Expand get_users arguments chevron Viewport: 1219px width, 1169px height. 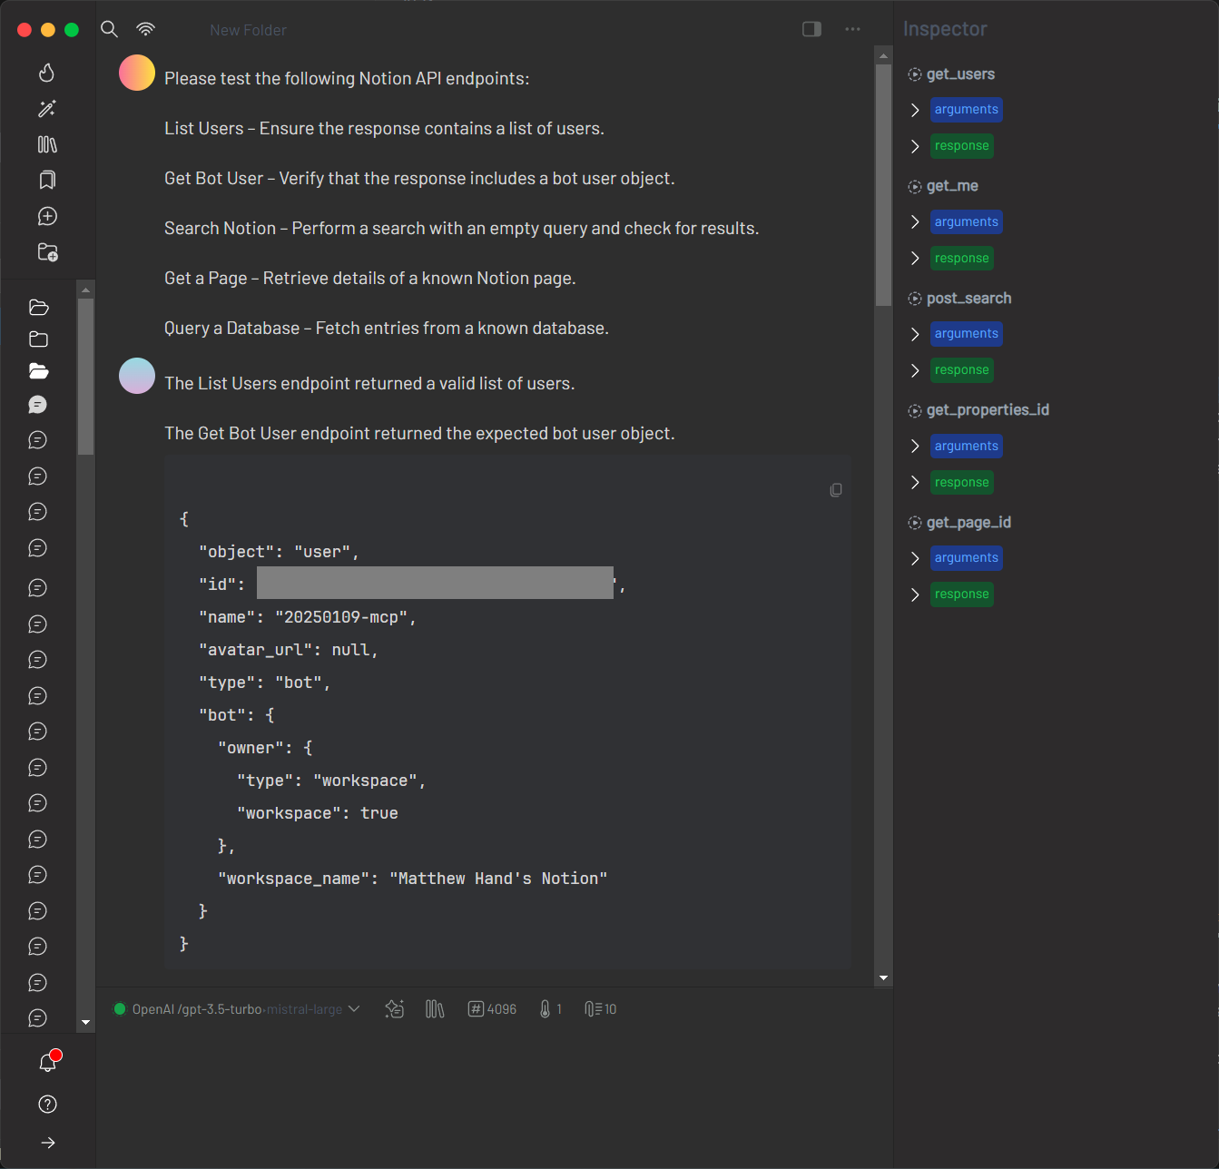tap(915, 110)
